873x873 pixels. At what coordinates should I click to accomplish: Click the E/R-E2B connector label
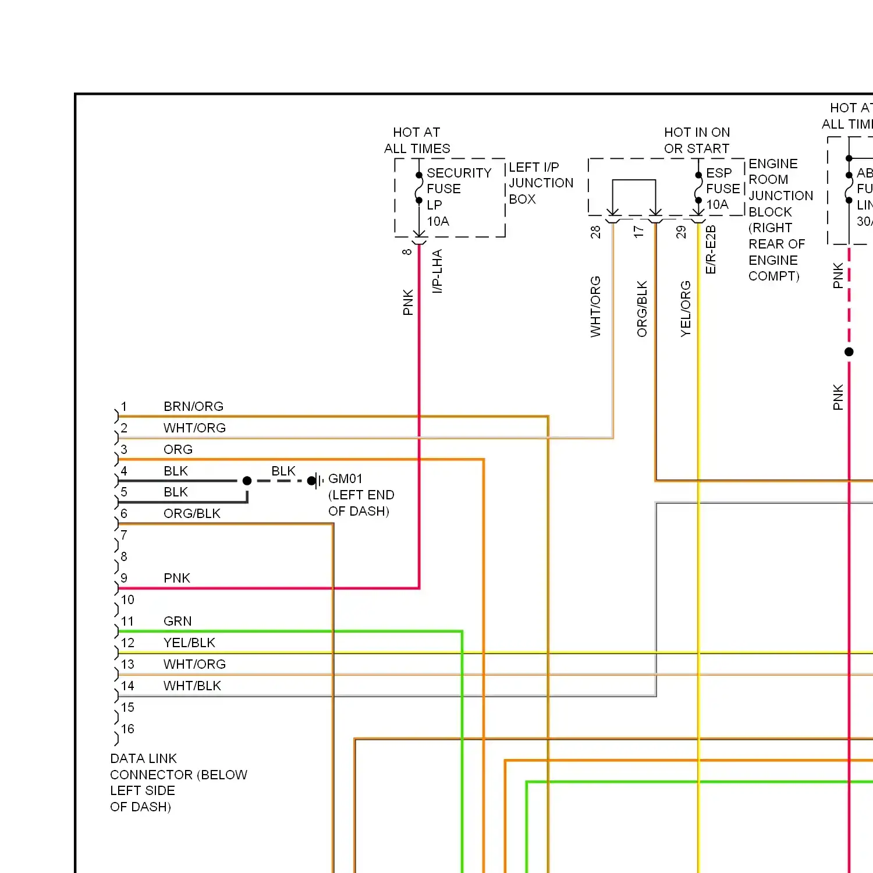711,250
